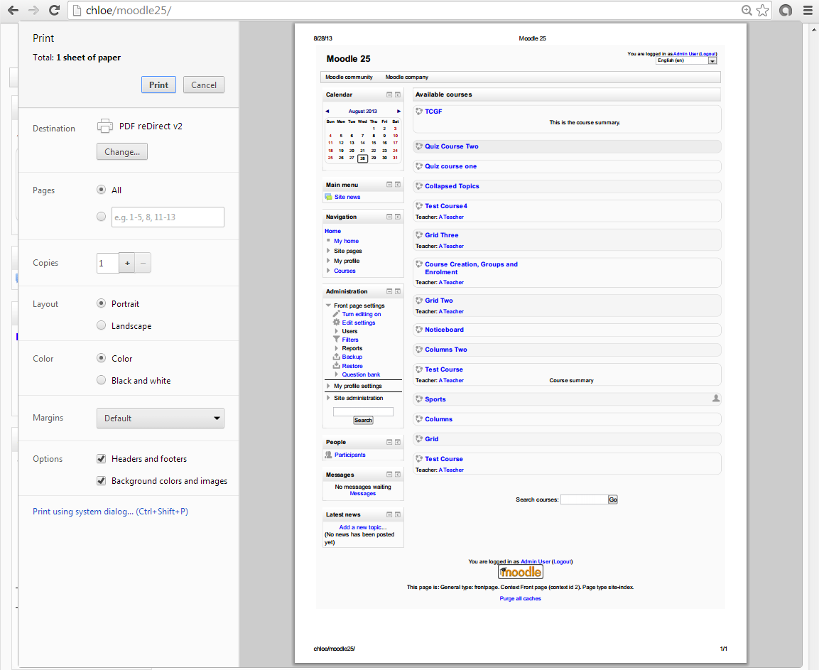819x670 pixels.
Task: Click the gear icon by Edit settings
Action: (337, 323)
